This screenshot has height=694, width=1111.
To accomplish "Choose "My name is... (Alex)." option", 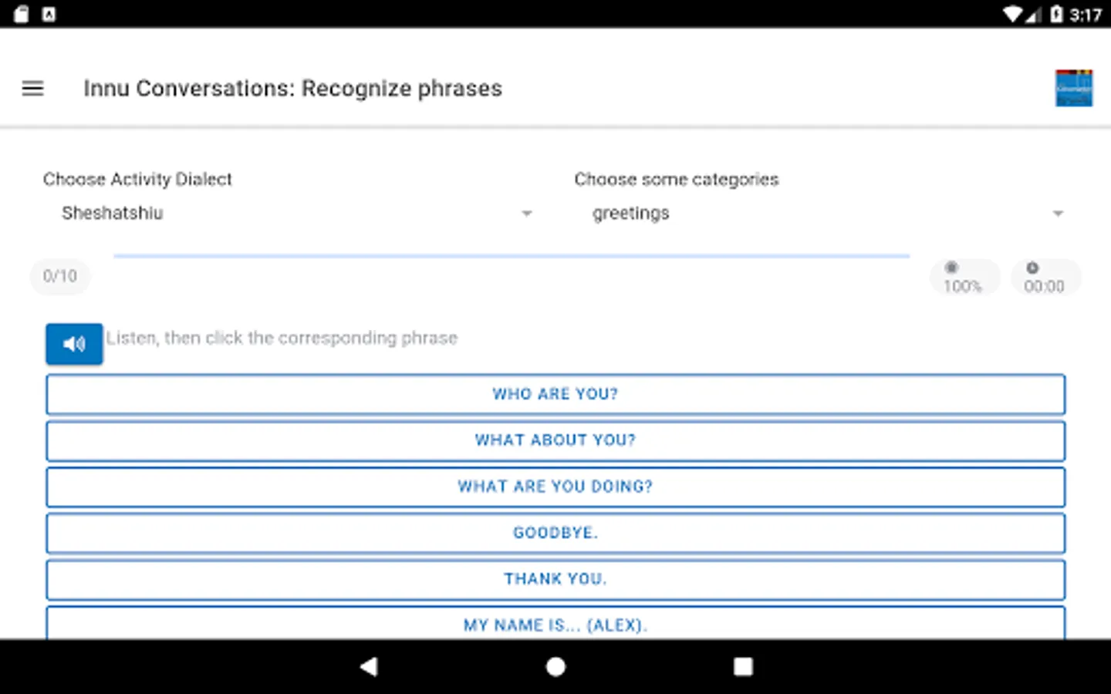I will coord(555,624).
